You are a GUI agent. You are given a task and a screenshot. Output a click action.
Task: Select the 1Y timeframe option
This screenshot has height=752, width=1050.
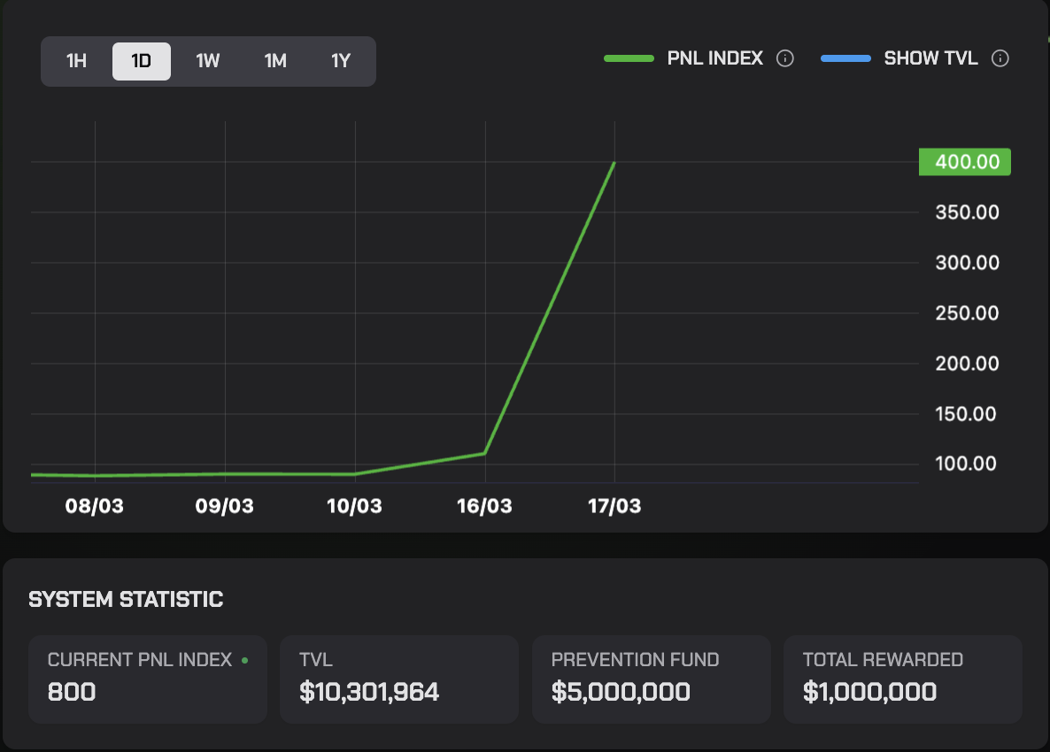coord(341,61)
